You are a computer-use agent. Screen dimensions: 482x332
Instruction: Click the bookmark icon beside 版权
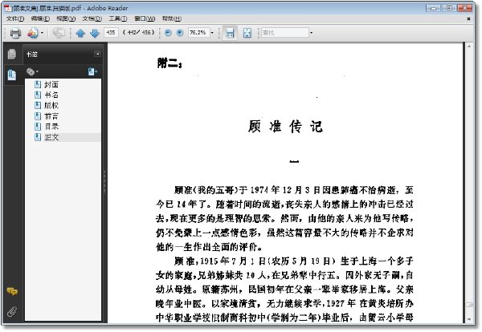38,105
